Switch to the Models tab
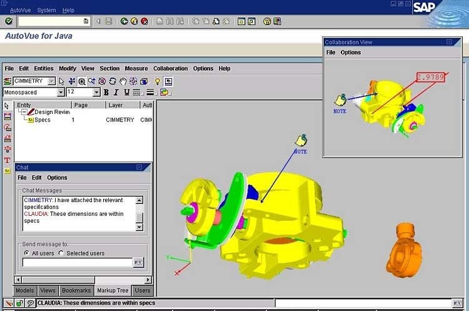The image size is (469, 311). tap(25, 290)
